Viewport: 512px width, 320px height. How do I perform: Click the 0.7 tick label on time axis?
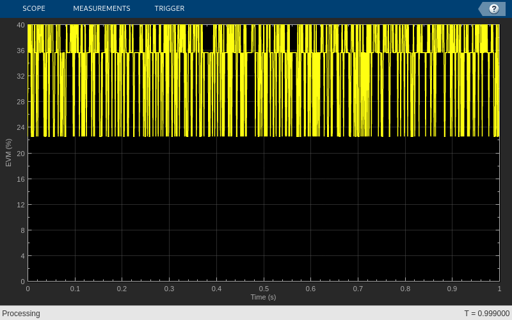358,289
